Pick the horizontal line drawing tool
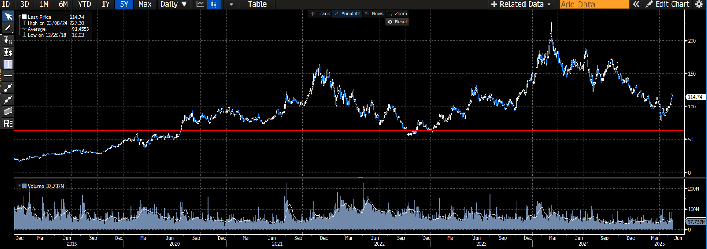The image size is (707, 249). coord(8,76)
